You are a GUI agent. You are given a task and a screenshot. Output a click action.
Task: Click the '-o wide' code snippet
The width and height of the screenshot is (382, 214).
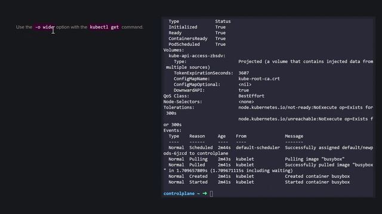click(x=45, y=27)
